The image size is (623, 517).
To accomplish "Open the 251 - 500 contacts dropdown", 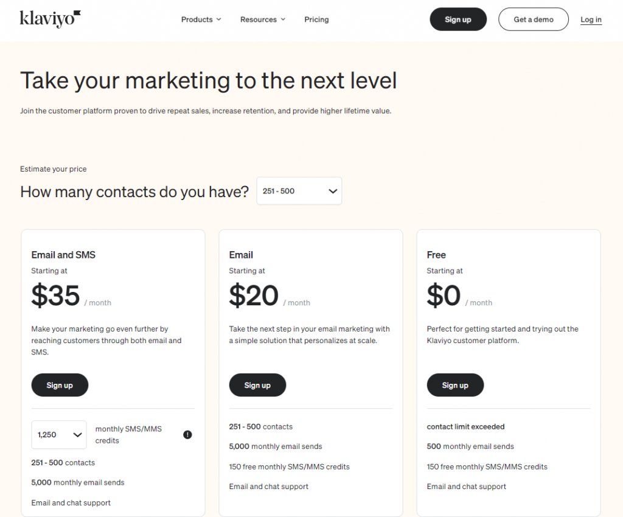I will [x=299, y=191].
